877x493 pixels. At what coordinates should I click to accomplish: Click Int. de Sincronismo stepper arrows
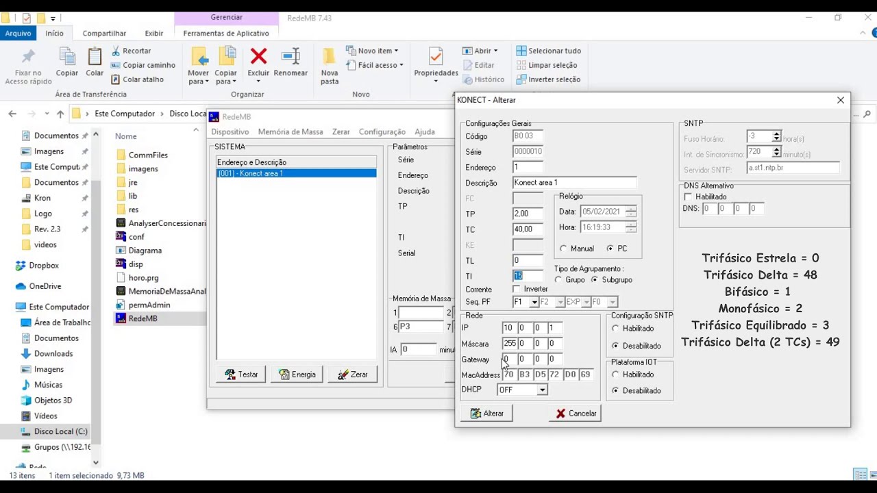776,152
